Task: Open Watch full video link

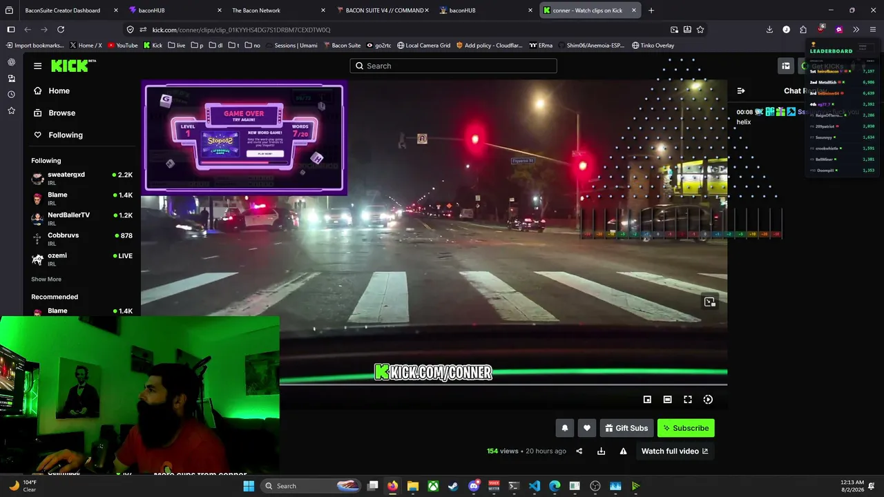Action: point(675,451)
